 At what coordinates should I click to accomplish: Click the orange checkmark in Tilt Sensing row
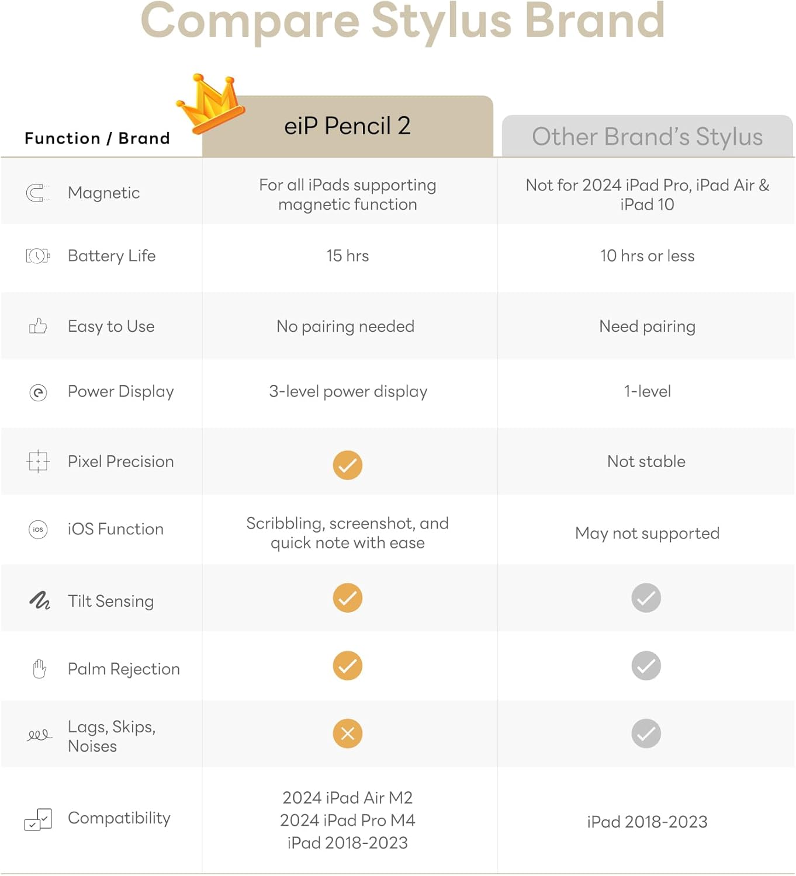[348, 598]
